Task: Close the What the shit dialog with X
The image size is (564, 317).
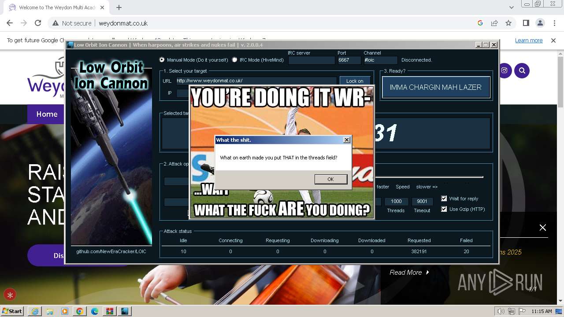Action: coord(347,140)
